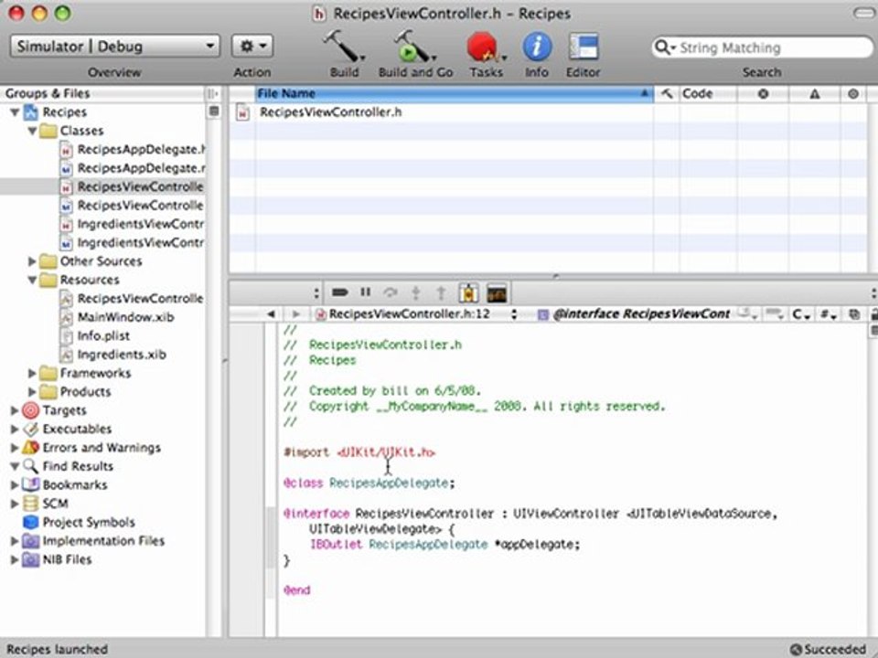The image size is (878, 658).
Task: Click the Build hammer icon
Action: (x=343, y=47)
